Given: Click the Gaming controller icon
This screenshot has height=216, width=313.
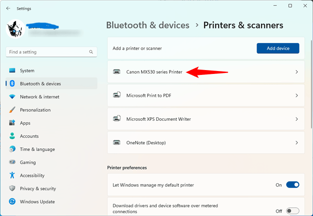Looking at the screenshot, I should tap(12, 162).
